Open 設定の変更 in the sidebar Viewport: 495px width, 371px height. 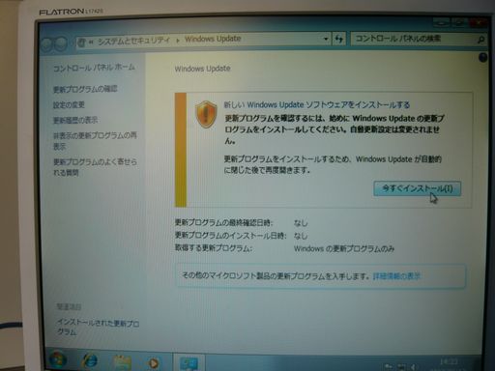coord(69,105)
